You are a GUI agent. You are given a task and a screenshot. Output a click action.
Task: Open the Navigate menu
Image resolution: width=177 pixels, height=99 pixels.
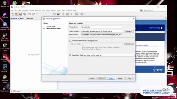pos(25,10)
